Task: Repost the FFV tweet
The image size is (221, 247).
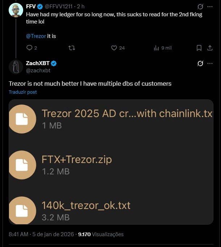Action: 72,48
